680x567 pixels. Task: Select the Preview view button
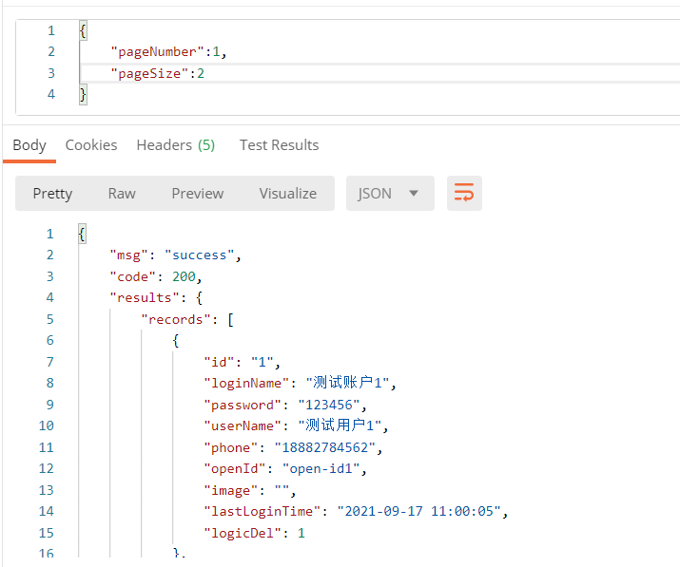click(x=198, y=193)
